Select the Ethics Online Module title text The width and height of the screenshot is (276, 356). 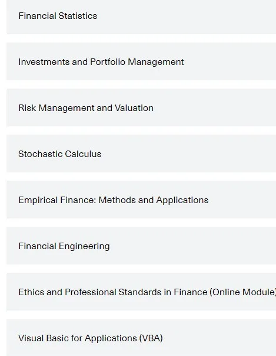coord(147,292)
